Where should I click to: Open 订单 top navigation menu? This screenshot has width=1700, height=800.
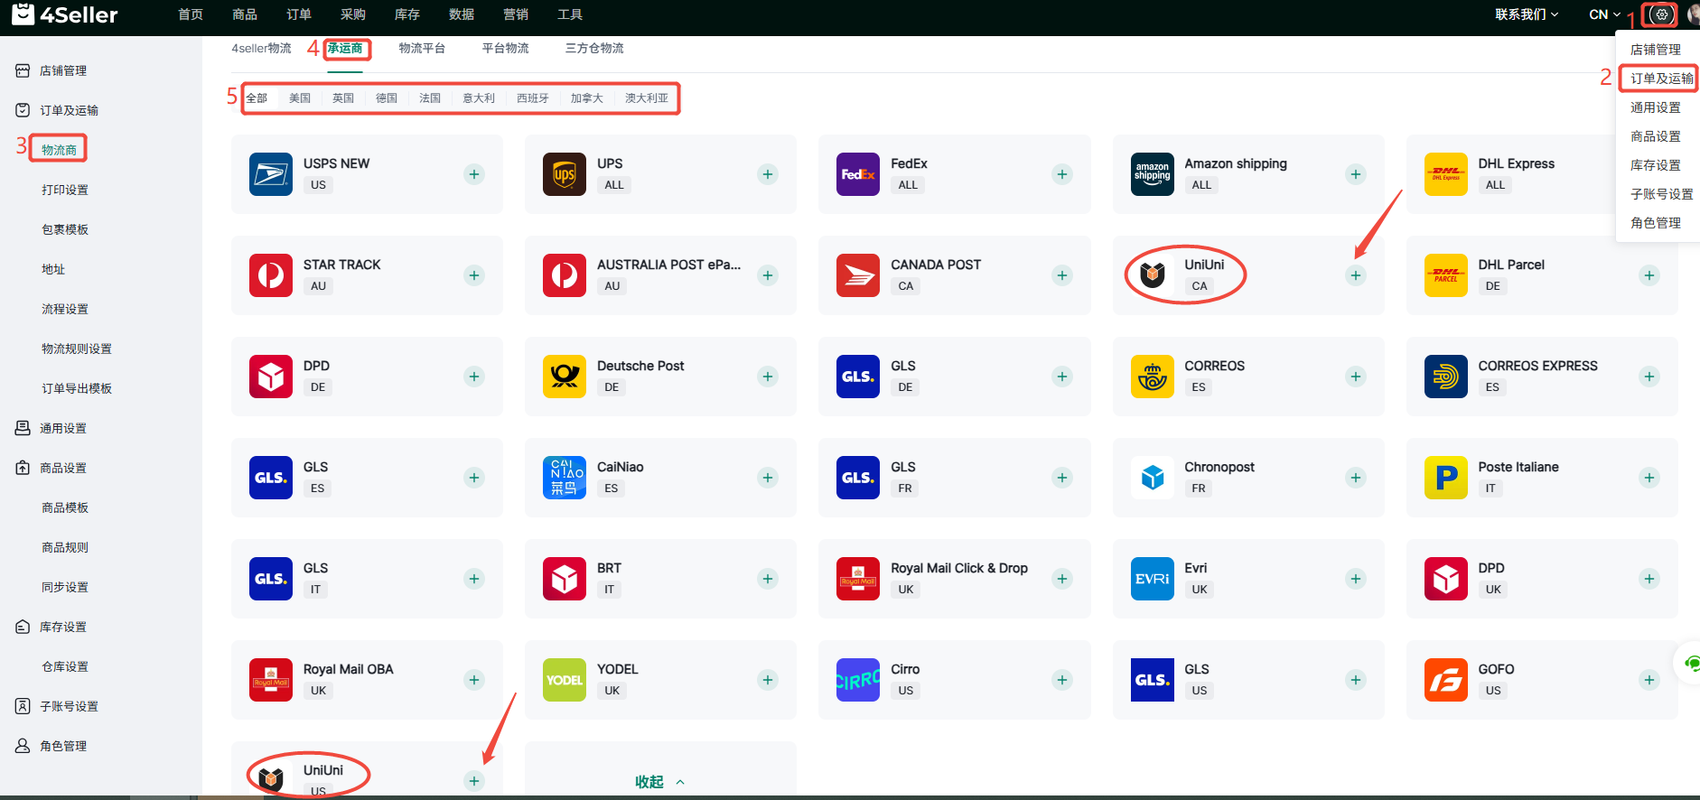click(299, 14)
